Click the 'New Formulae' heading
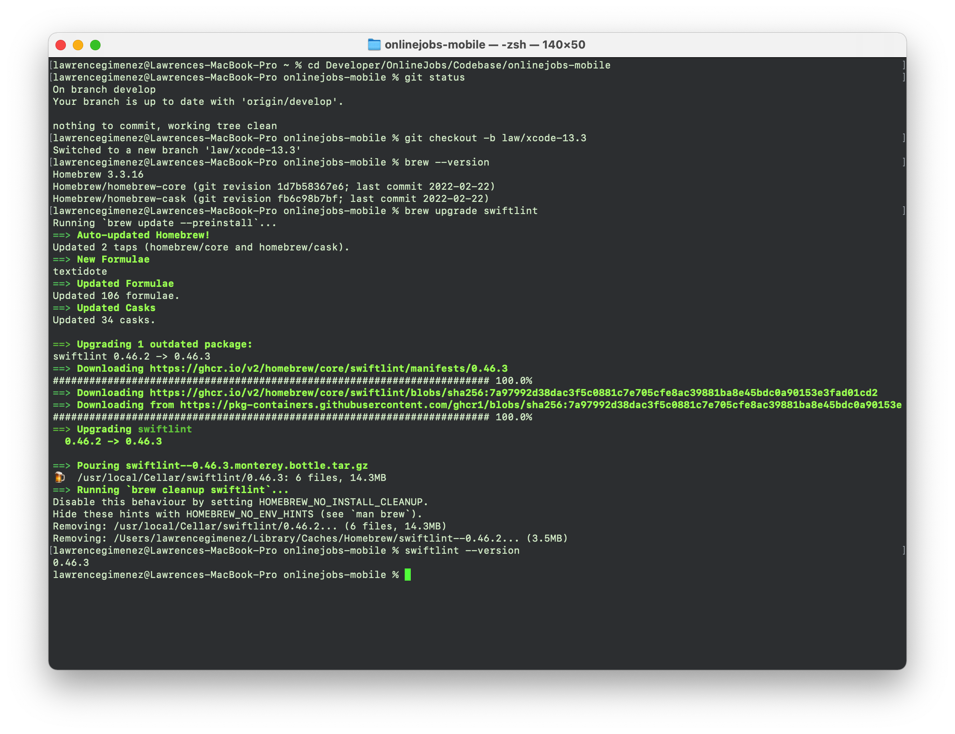 (113, 260)
